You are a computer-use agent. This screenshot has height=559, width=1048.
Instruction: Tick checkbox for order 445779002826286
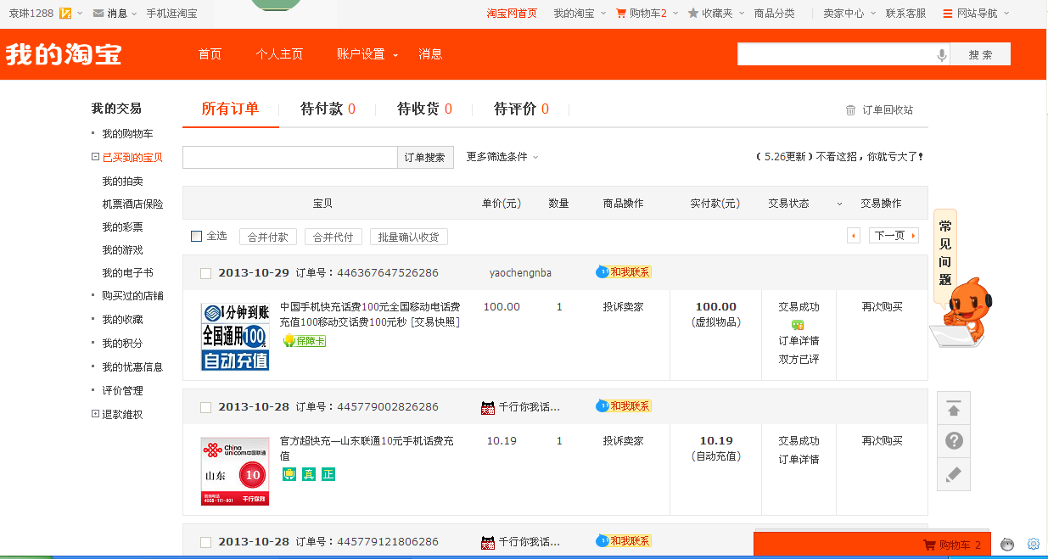point(205,407)
